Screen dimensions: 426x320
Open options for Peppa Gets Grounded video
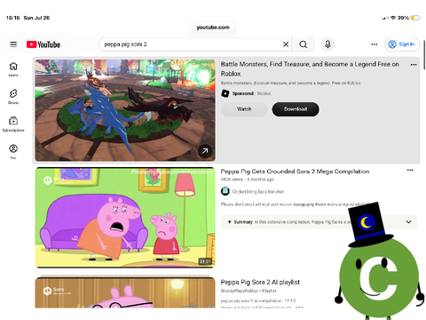point(410,170)
